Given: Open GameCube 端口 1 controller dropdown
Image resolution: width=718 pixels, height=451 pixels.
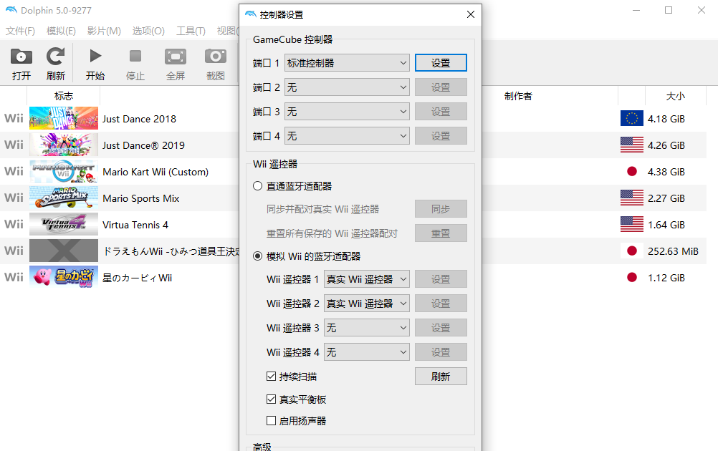Looking at the screenshot, I should [347, 63].
